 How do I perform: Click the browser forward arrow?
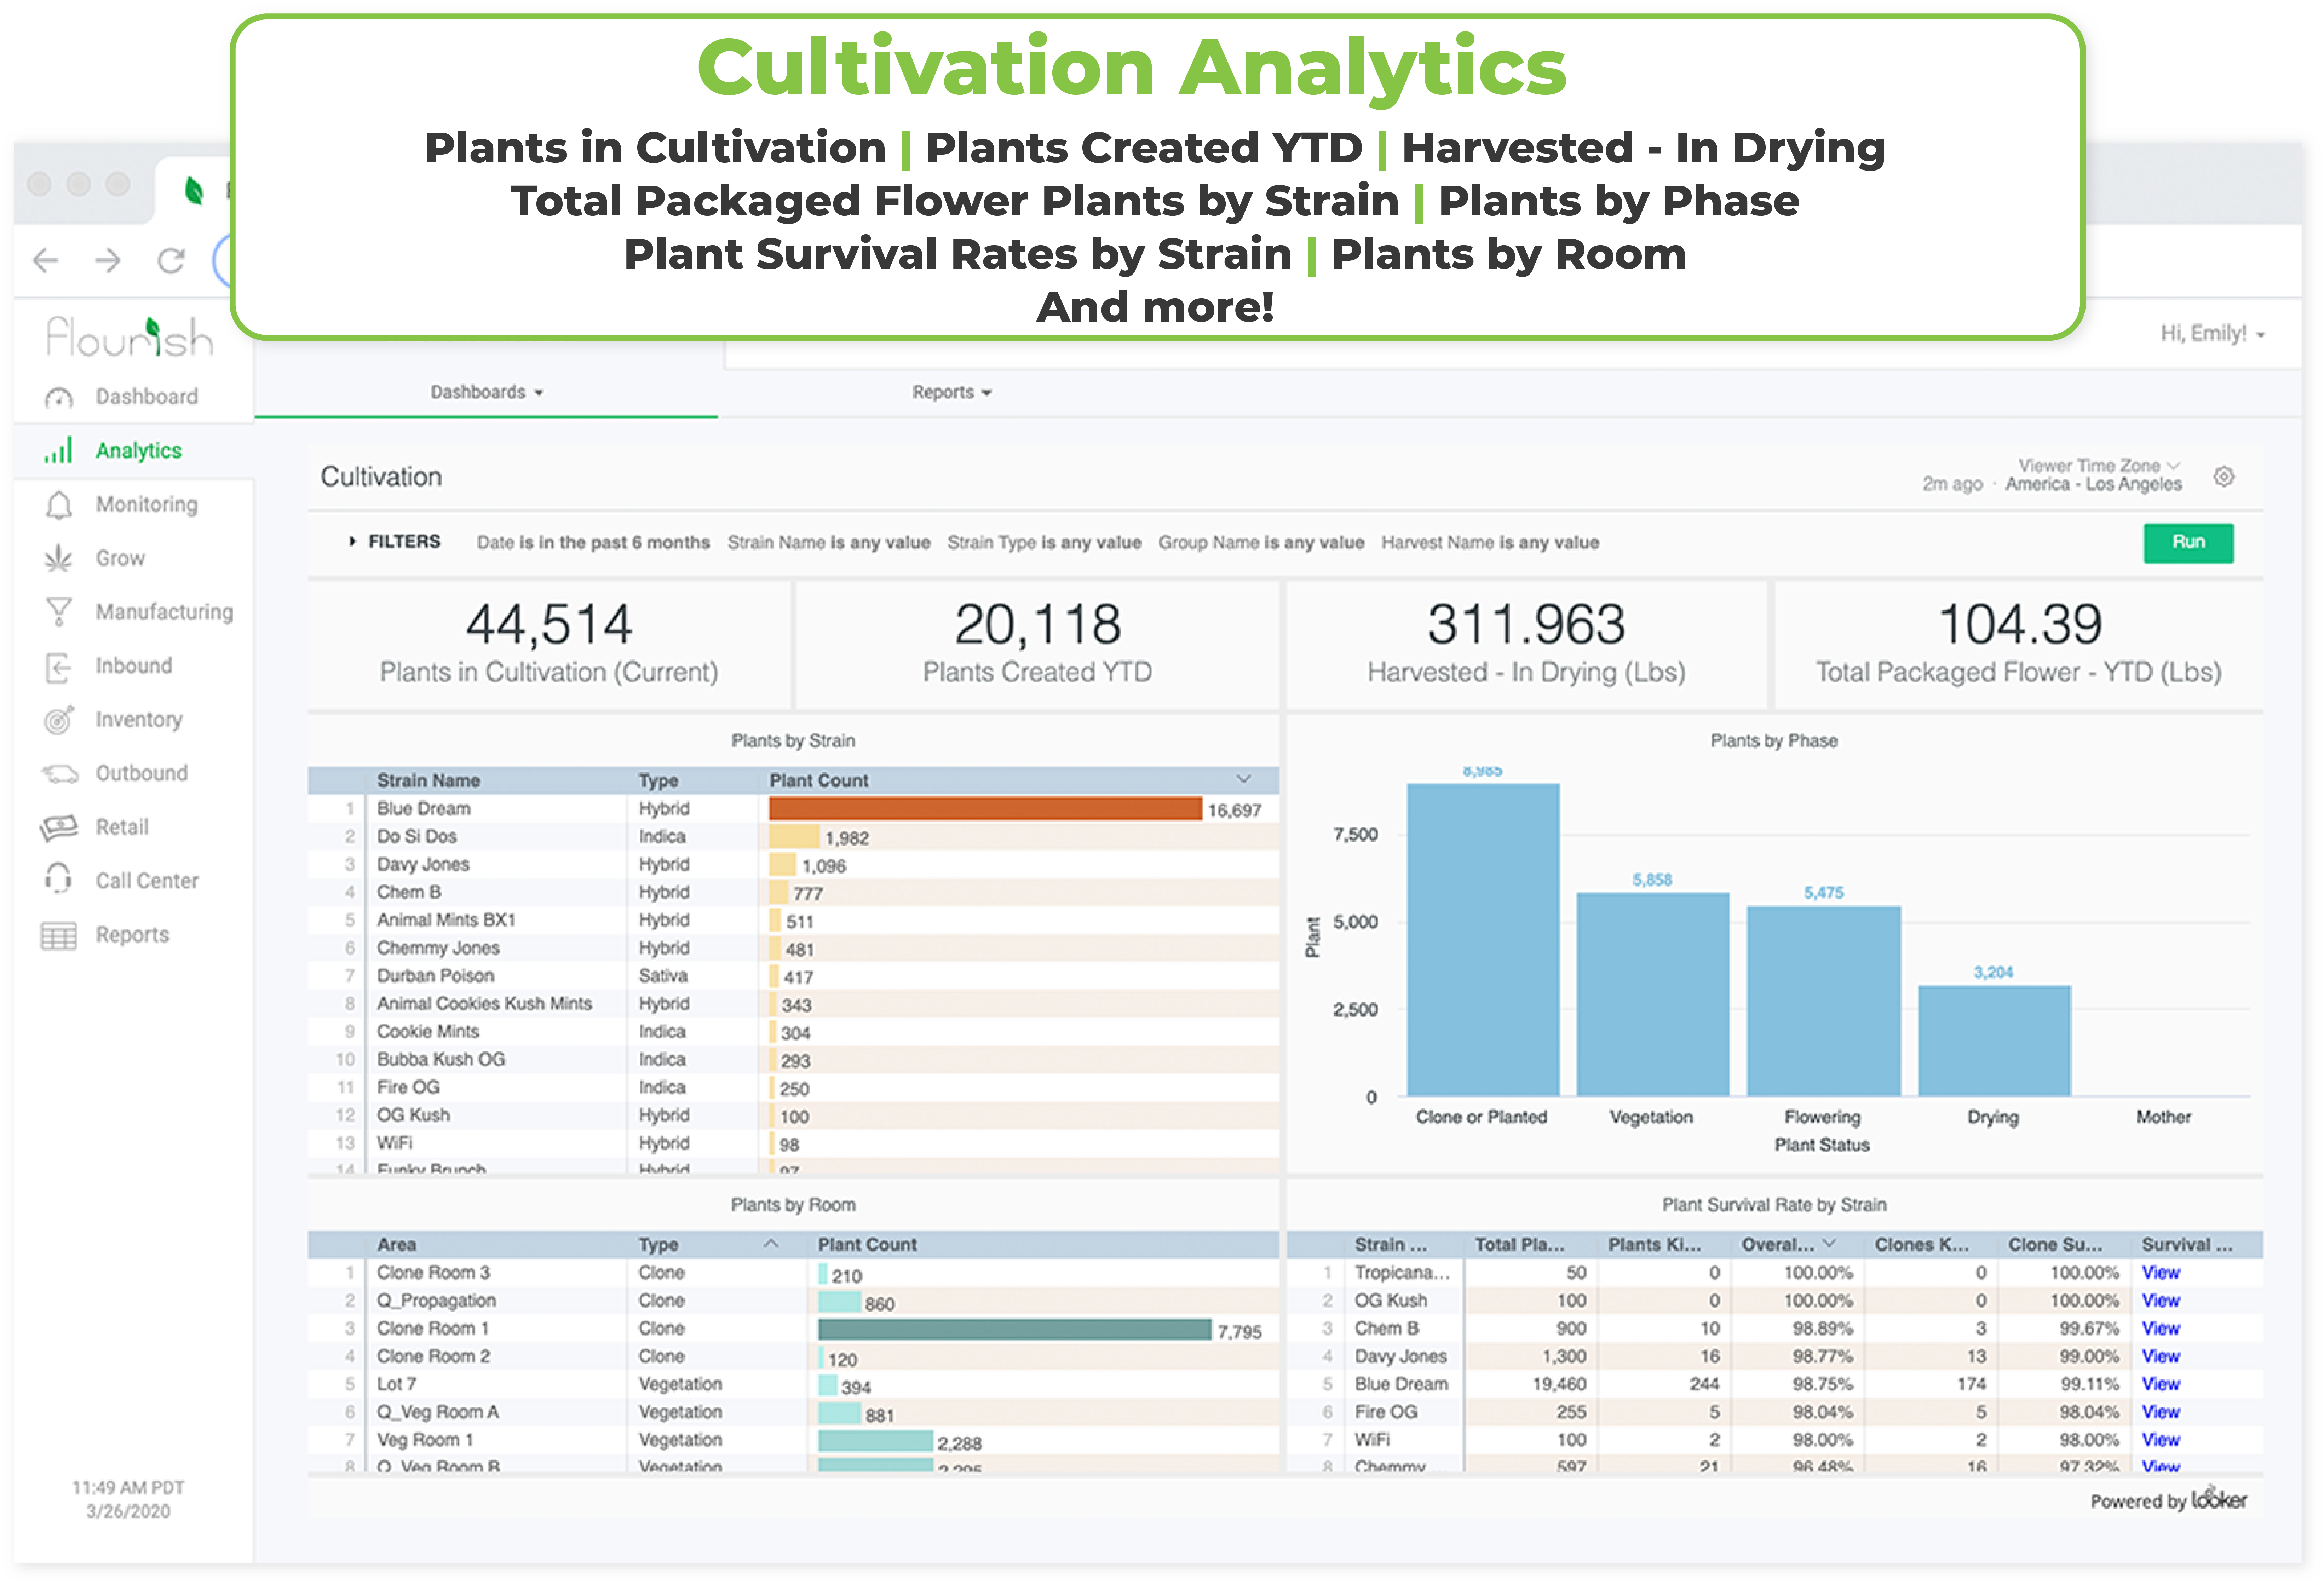[108, 261]
